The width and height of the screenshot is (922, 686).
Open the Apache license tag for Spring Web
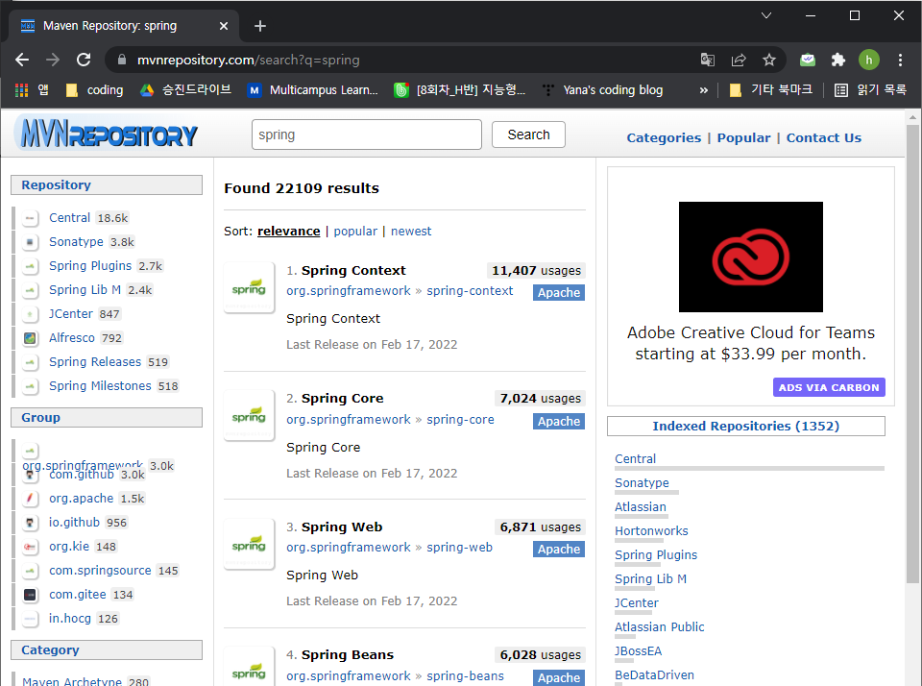tap(559, 550)
